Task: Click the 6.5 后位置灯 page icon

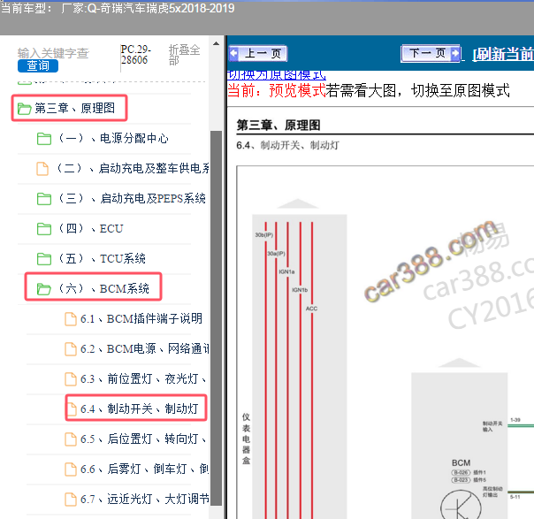Action: click(x=71, y=439)
